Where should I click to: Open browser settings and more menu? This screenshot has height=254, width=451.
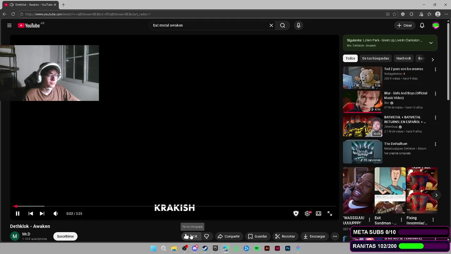446,14
